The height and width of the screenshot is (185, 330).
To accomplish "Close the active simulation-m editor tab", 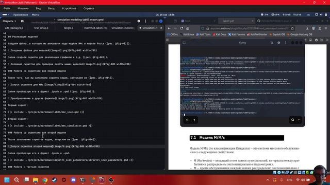I will pos(161,28).
